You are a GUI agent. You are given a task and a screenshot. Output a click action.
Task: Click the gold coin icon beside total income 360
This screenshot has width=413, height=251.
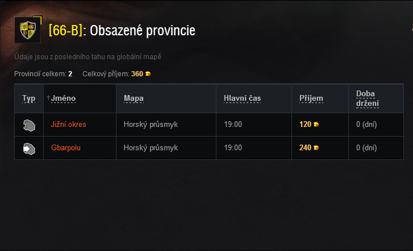click(148, 73)
